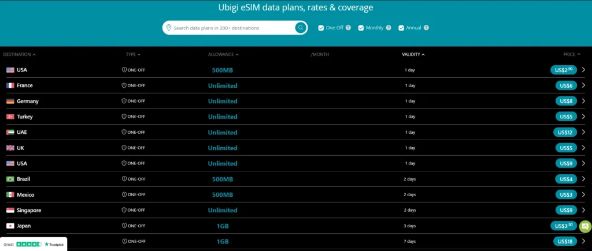Sort by Destination column header
The height and width of the screenshot is (251, 592).
point(19,54)
